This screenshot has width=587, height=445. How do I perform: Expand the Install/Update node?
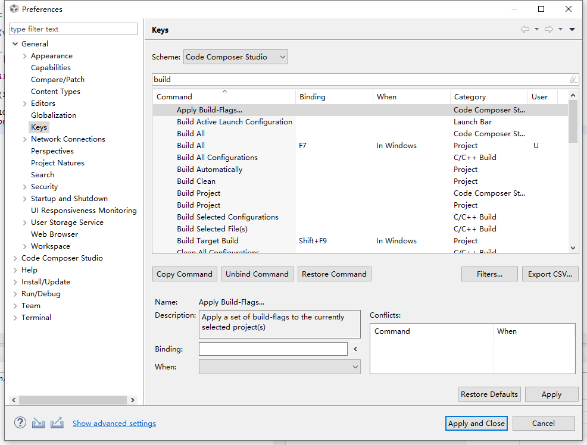[x=15, y=282]
